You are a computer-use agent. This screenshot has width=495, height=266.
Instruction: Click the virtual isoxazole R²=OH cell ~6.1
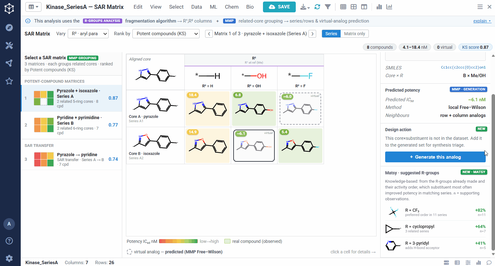tap(254, 146)
